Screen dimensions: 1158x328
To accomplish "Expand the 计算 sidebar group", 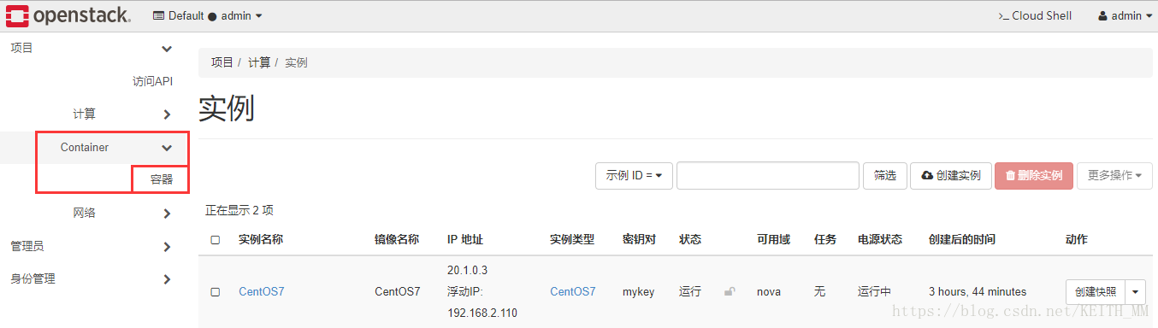I will point(167,114).
